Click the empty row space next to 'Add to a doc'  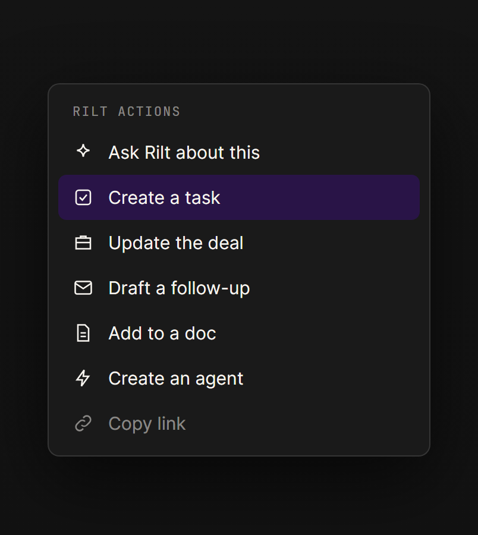point(318,333)
